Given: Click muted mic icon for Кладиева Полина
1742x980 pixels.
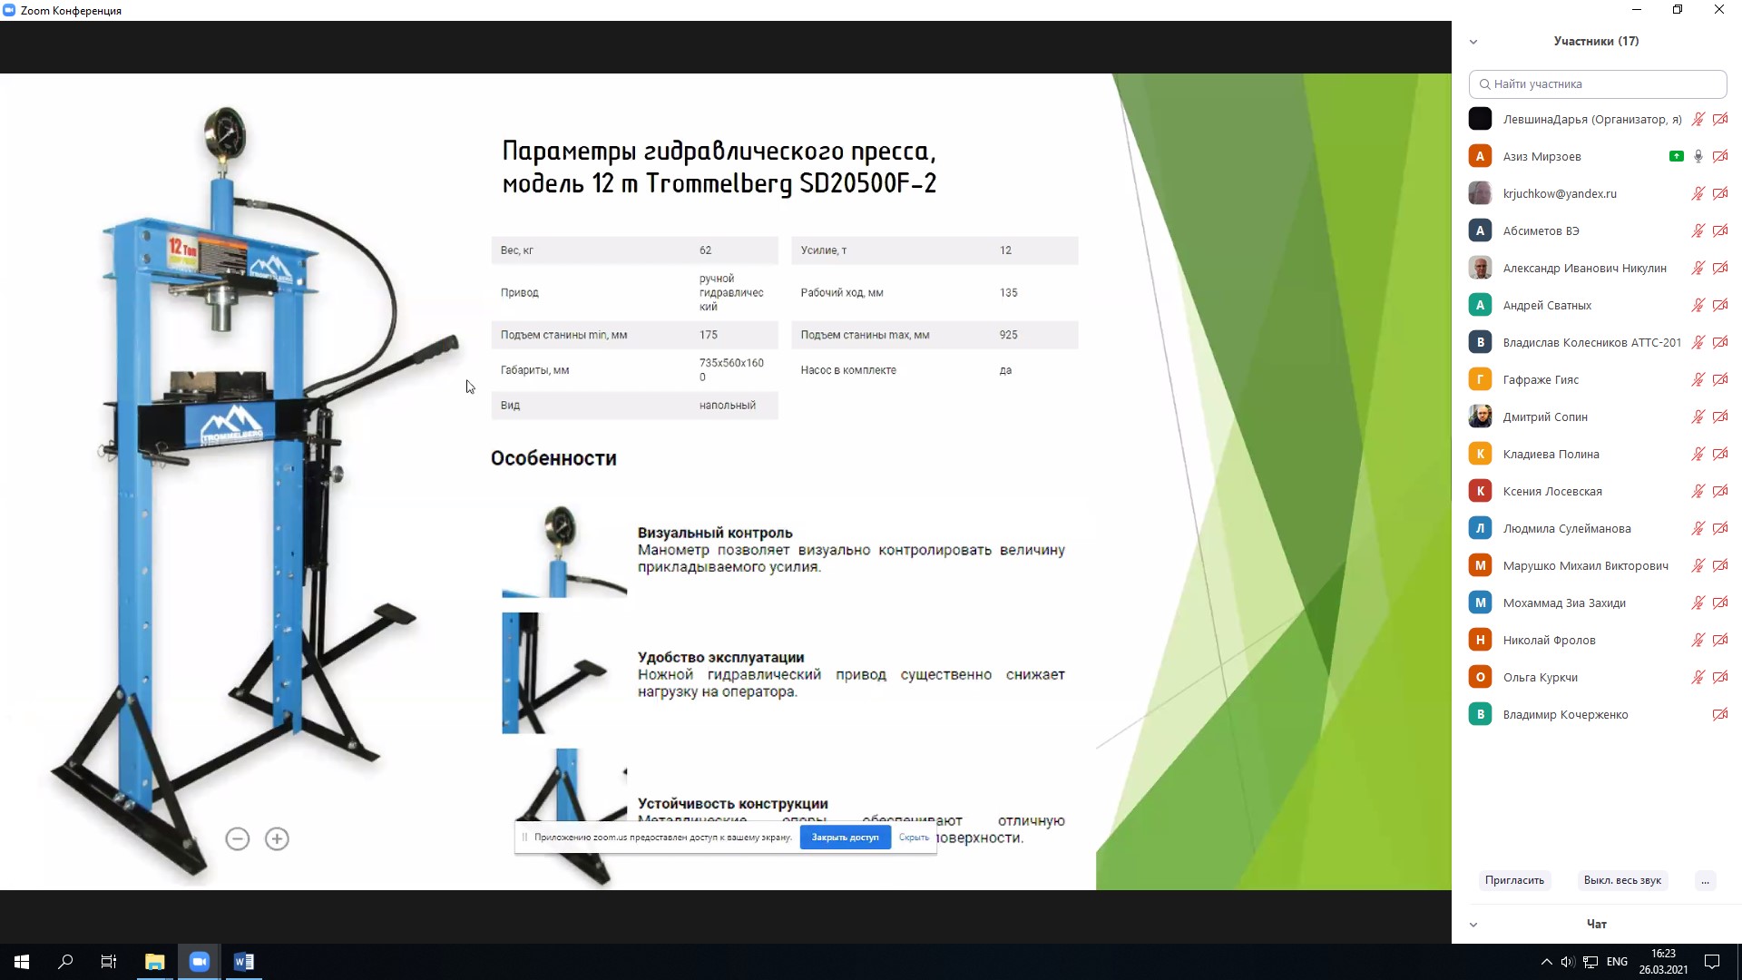Looking at the screenshot, I should click(x=1698, y=454).
